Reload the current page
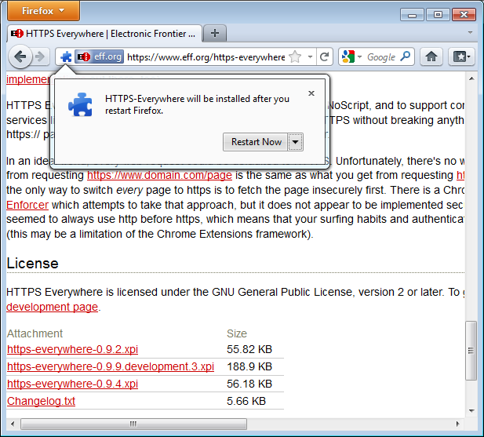Screen dimensions: 484x437 tap(325, 56)
